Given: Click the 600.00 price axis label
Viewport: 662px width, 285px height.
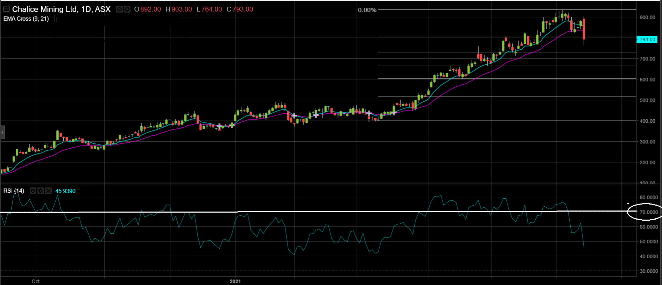Looking at the screenshot, I should tap(647, 79).
